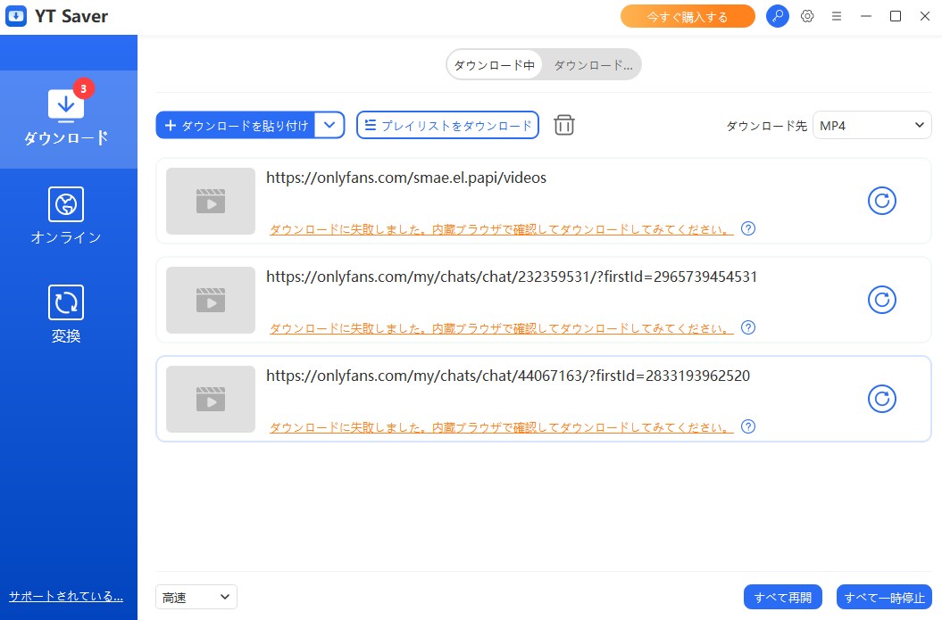Switch to the truncated ダウンロード… tab
Viewport: 942px width, 620px height.
593,65
